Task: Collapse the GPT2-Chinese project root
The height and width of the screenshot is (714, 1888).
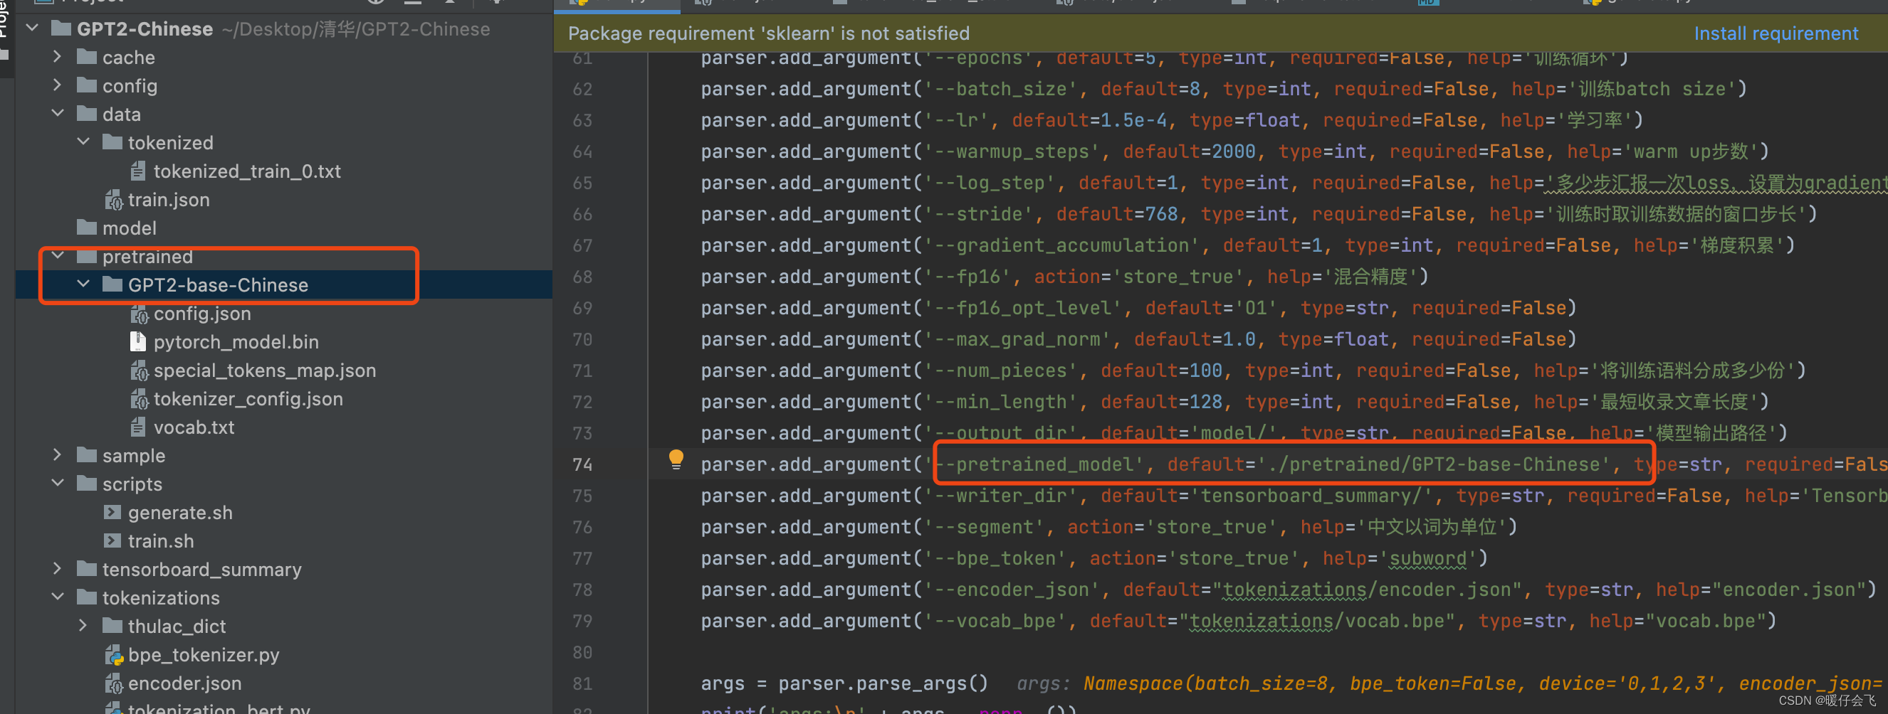Action: (32, 28)
